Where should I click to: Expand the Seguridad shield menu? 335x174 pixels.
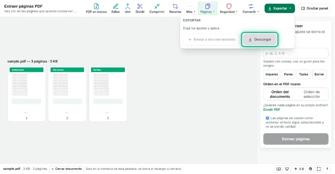click(x=229, y=8)
